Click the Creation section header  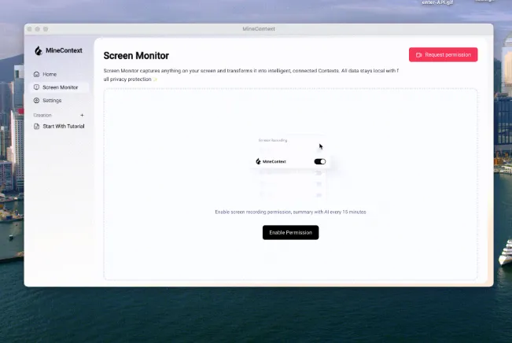coord(42,115)
